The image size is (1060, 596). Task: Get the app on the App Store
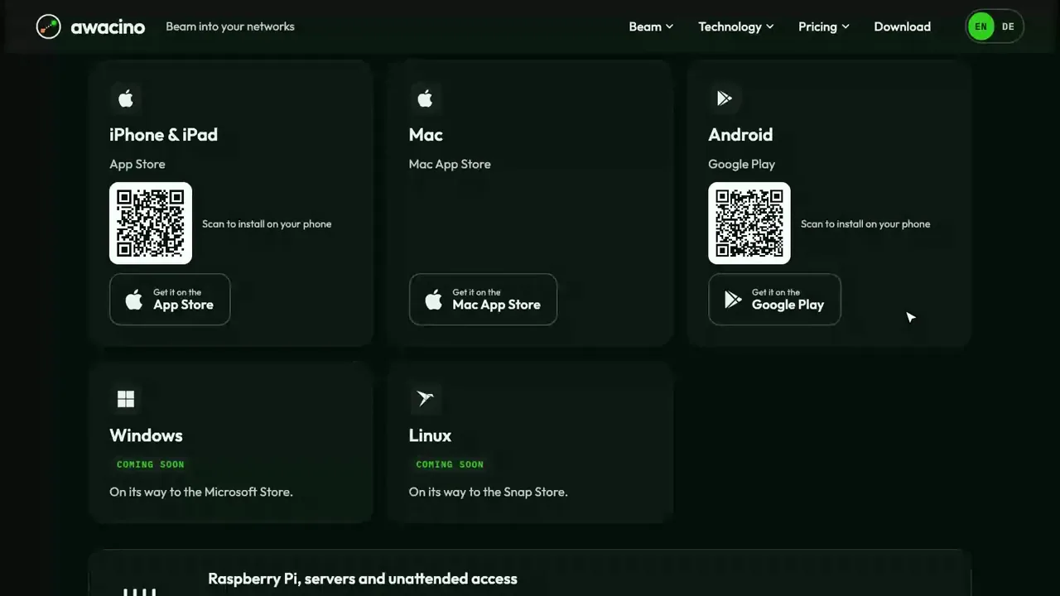click(170, 300)
